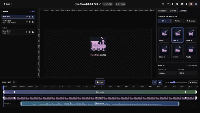Click the Hype Train | 8-Bit Pink title

click(86, 4)
